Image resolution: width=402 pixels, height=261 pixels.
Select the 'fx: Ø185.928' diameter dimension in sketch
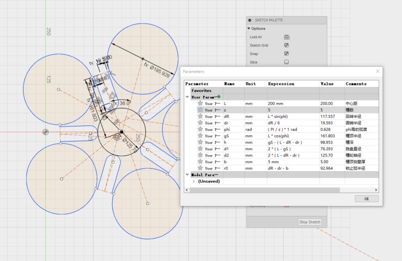[157, 70]
